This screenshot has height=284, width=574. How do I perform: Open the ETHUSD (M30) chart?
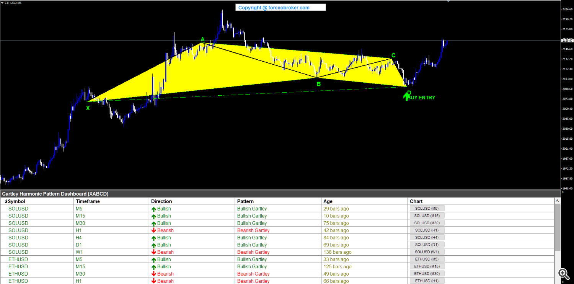[427, 274]
